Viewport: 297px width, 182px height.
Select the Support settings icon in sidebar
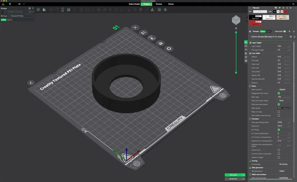(246, 53)
